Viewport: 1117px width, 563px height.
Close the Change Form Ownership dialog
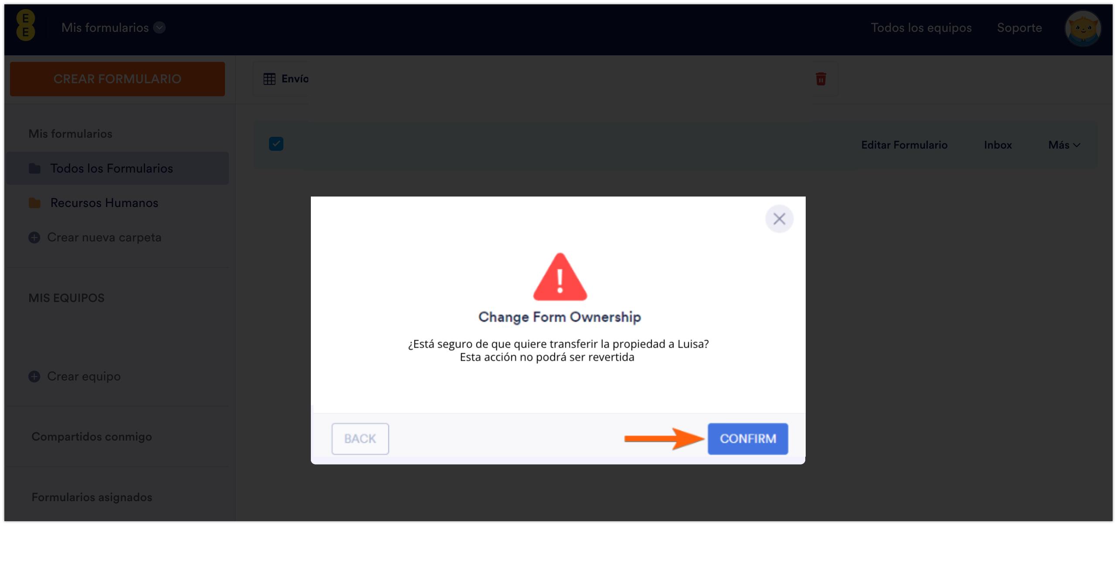779,219
